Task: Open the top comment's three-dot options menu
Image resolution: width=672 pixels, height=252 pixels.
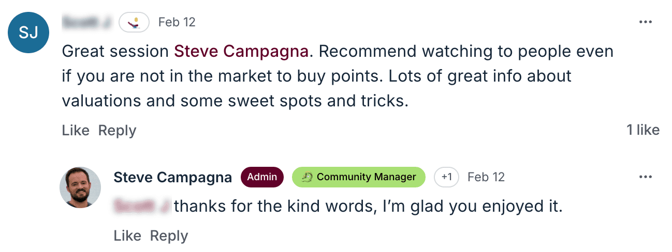Action: pos(645,22)
